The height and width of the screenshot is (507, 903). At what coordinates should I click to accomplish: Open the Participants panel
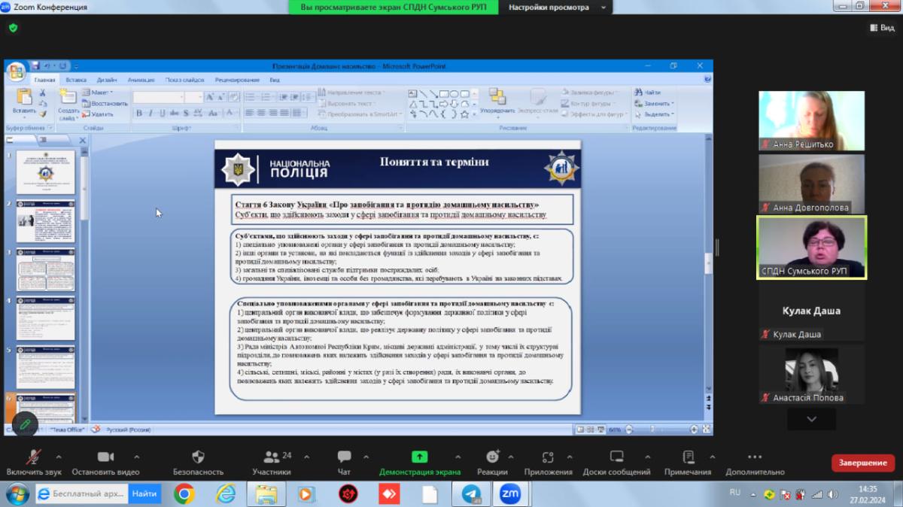tap(271, 457)
